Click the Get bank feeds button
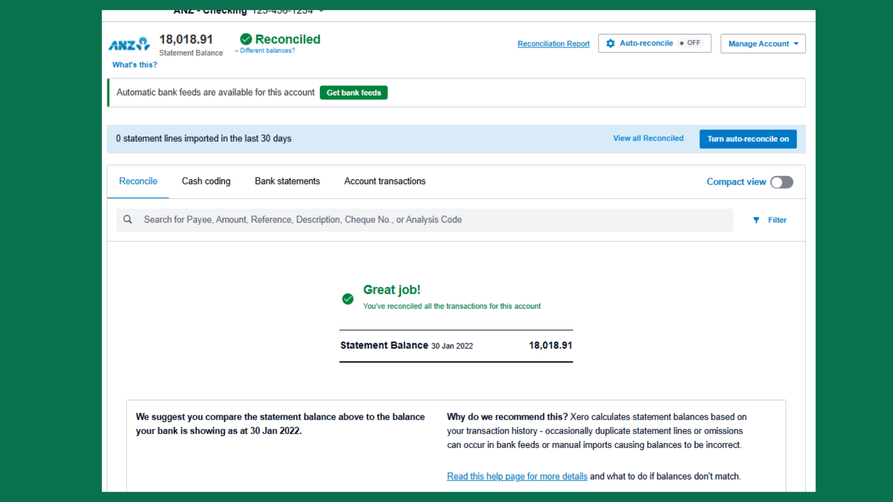This screenshot has height=502, width=893. point(354,93)
